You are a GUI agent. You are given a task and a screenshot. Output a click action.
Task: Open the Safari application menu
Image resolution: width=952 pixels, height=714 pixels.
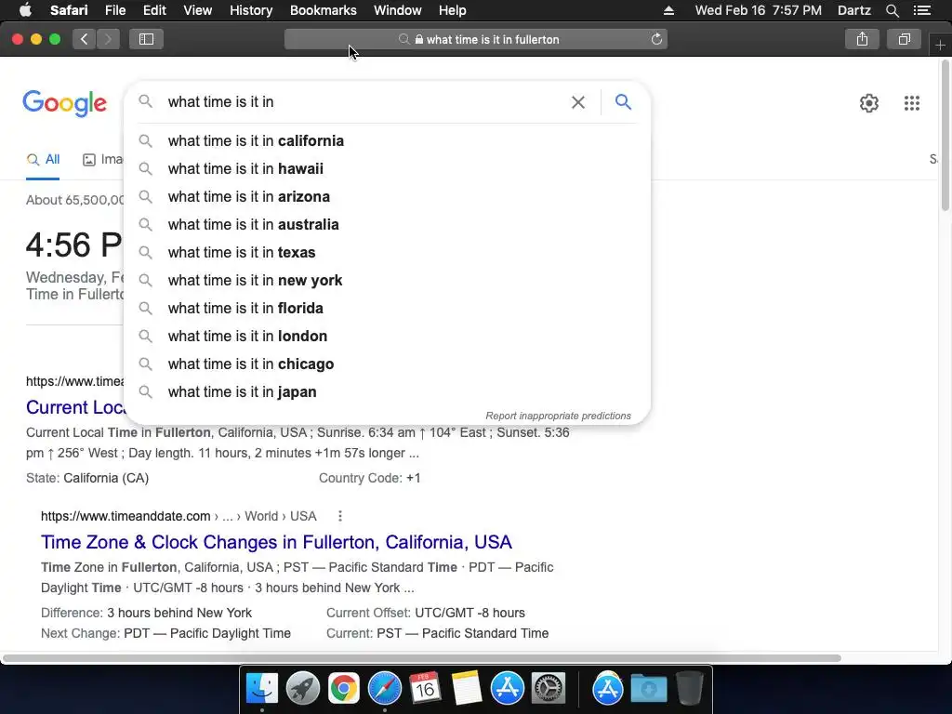69,10
